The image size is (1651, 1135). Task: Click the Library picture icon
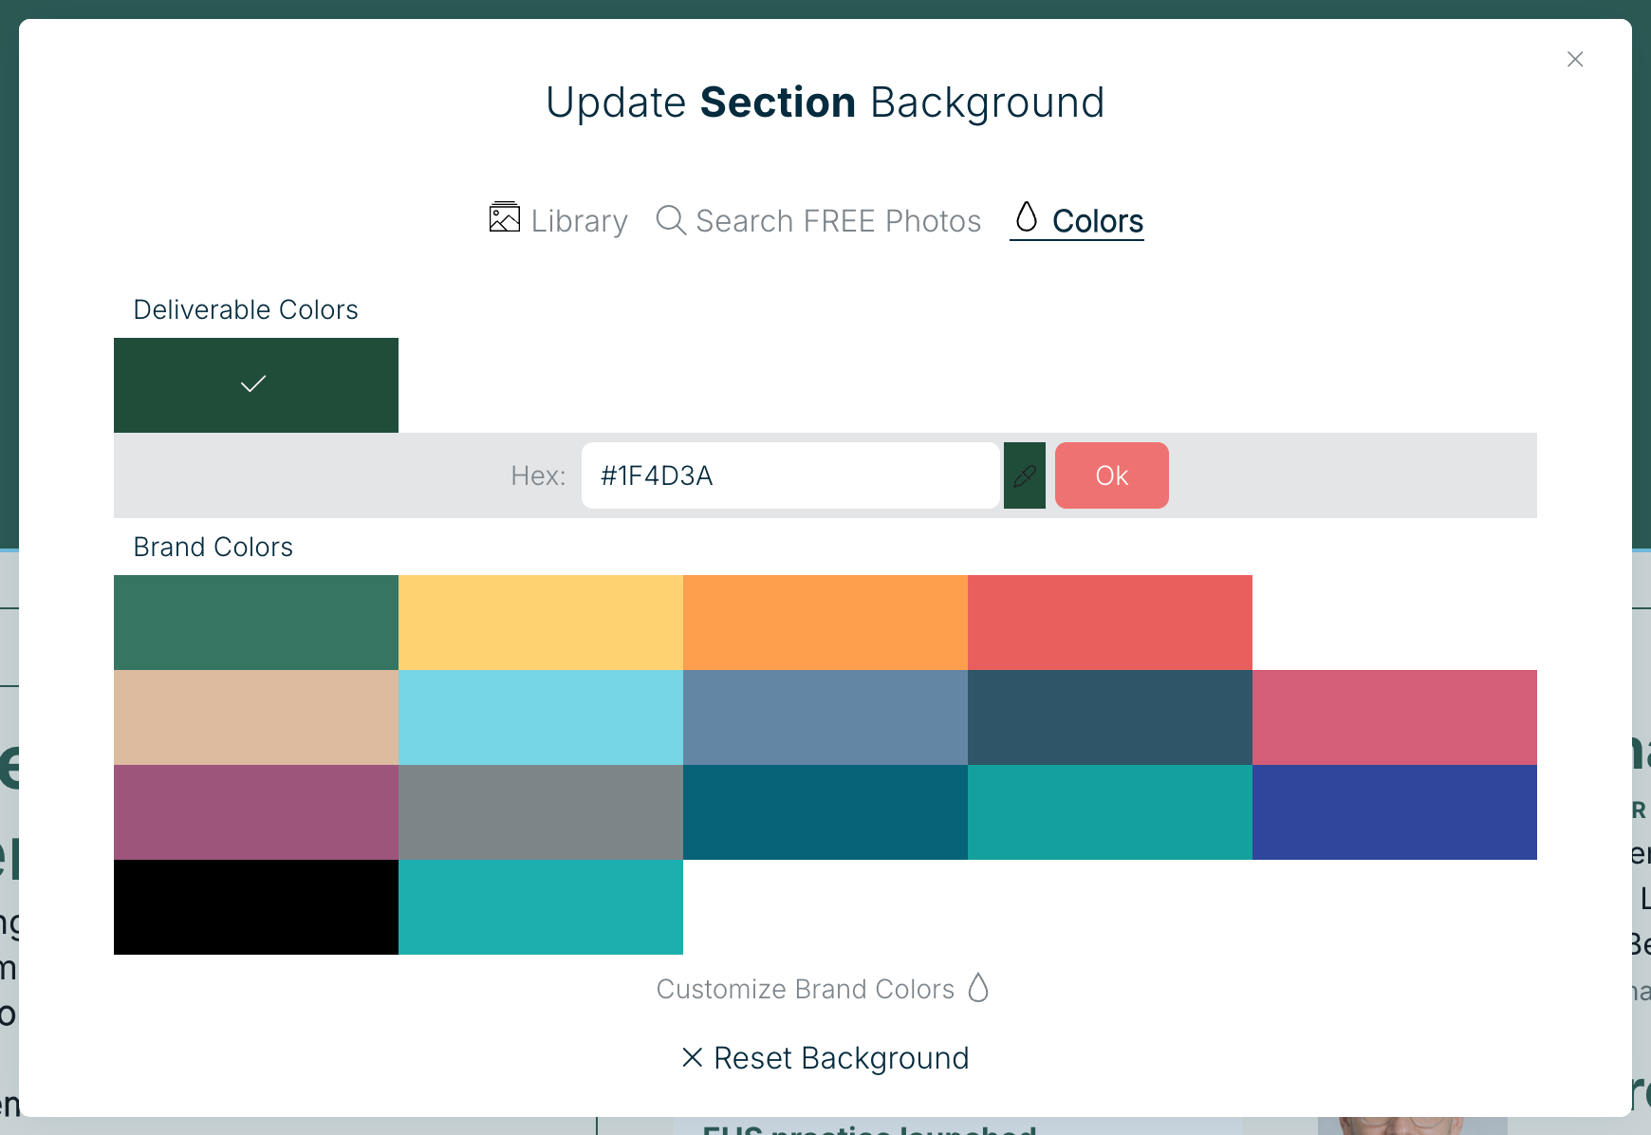(505, 217)
